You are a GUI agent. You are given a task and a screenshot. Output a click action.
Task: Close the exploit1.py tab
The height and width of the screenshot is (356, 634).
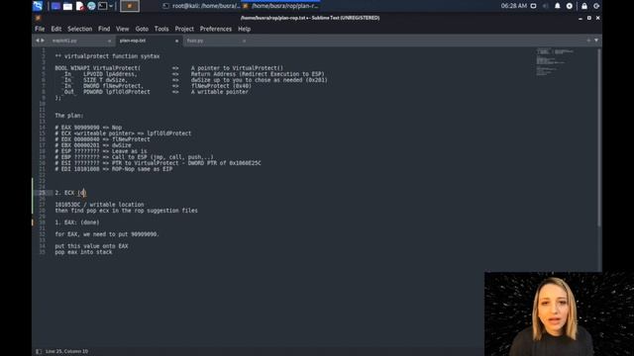[x=109, y=41]
